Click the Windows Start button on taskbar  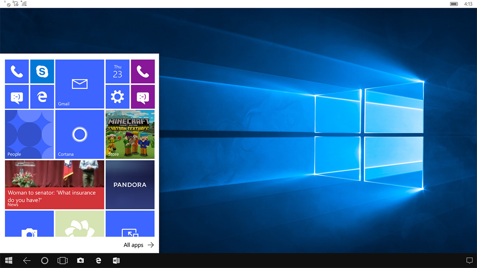(9, 260)
